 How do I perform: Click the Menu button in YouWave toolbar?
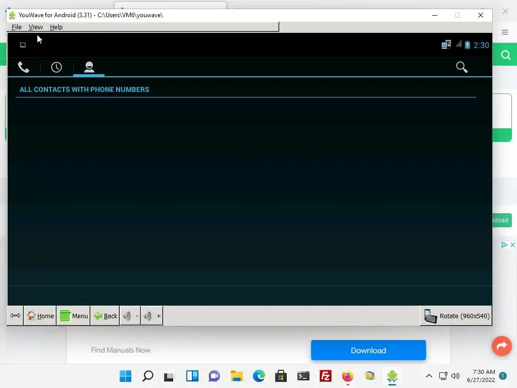pos(74,316)
